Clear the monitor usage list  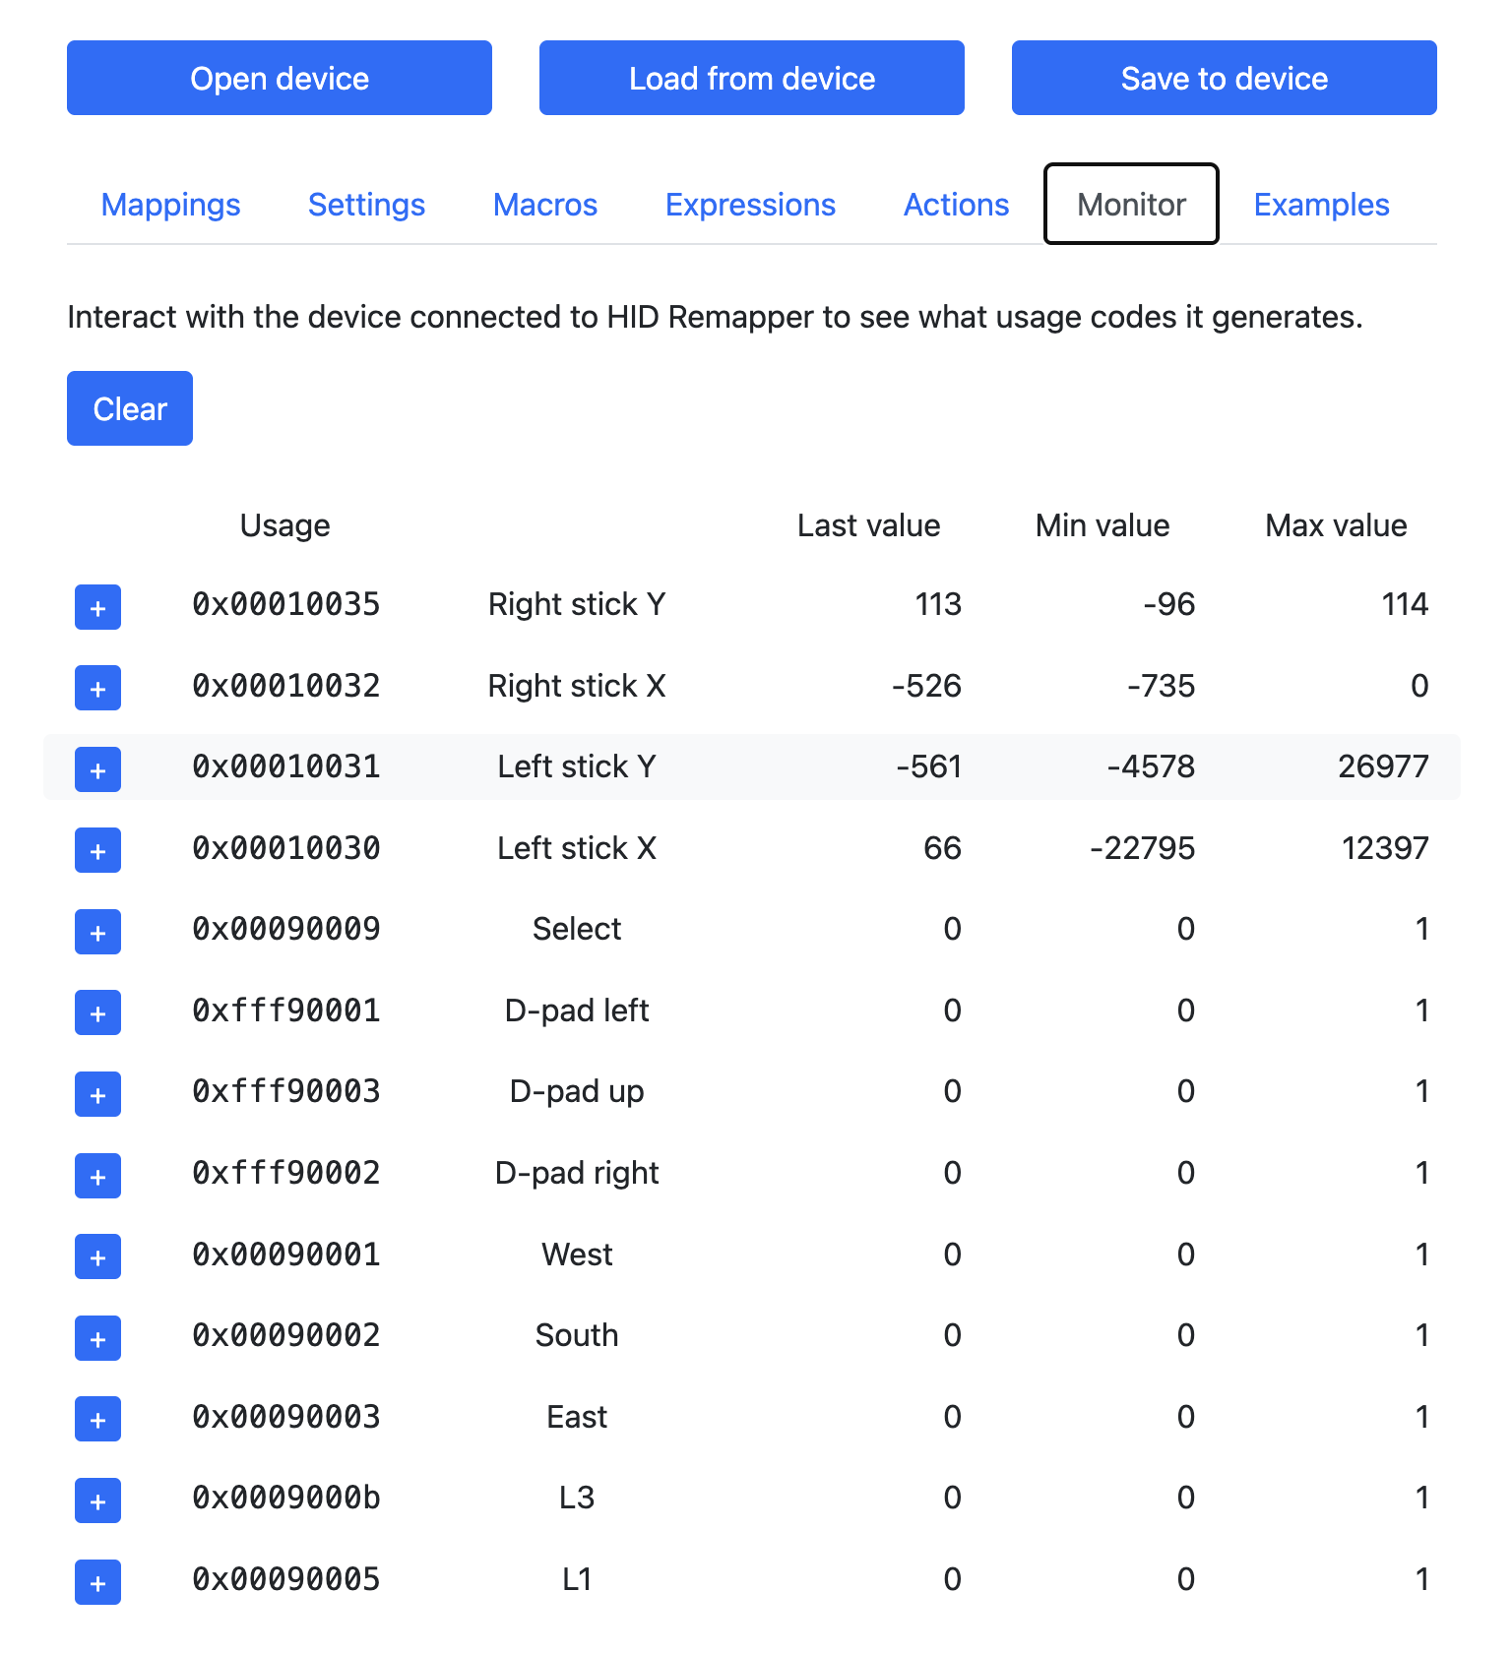point(130,408)
